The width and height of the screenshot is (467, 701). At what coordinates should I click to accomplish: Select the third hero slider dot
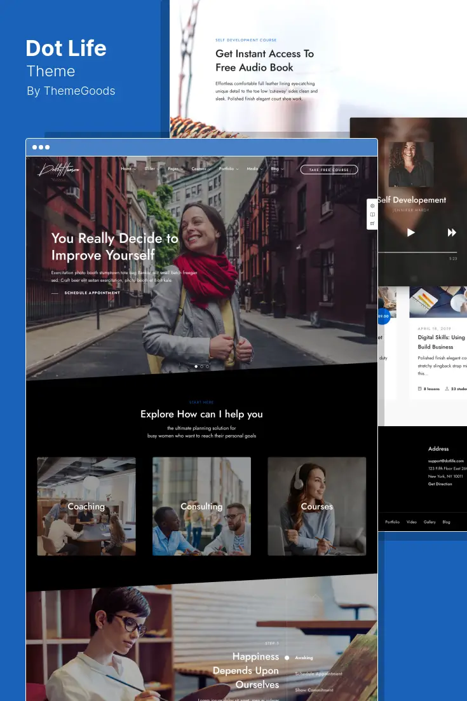point(207,366)
